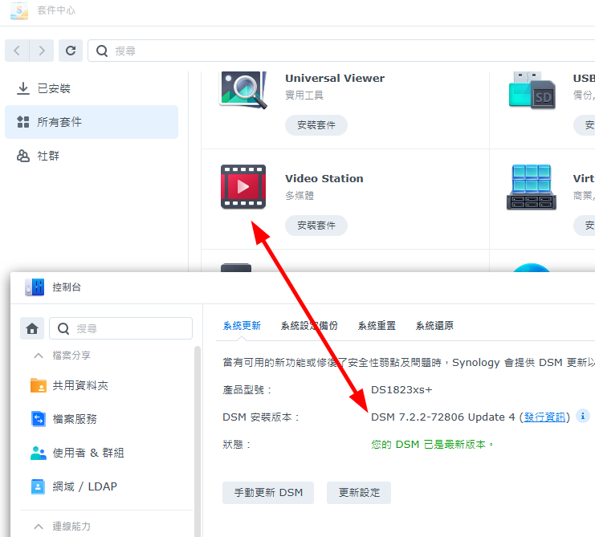Open the 社群 community section
Viewport: 595px width, 537px height.
[92, 156]
